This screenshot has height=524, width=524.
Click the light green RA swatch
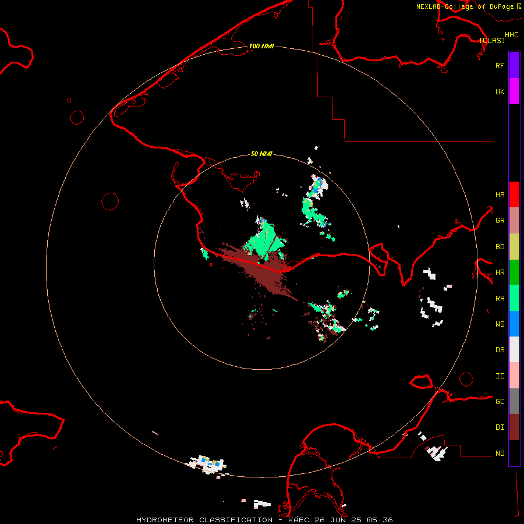click(514, 298)
